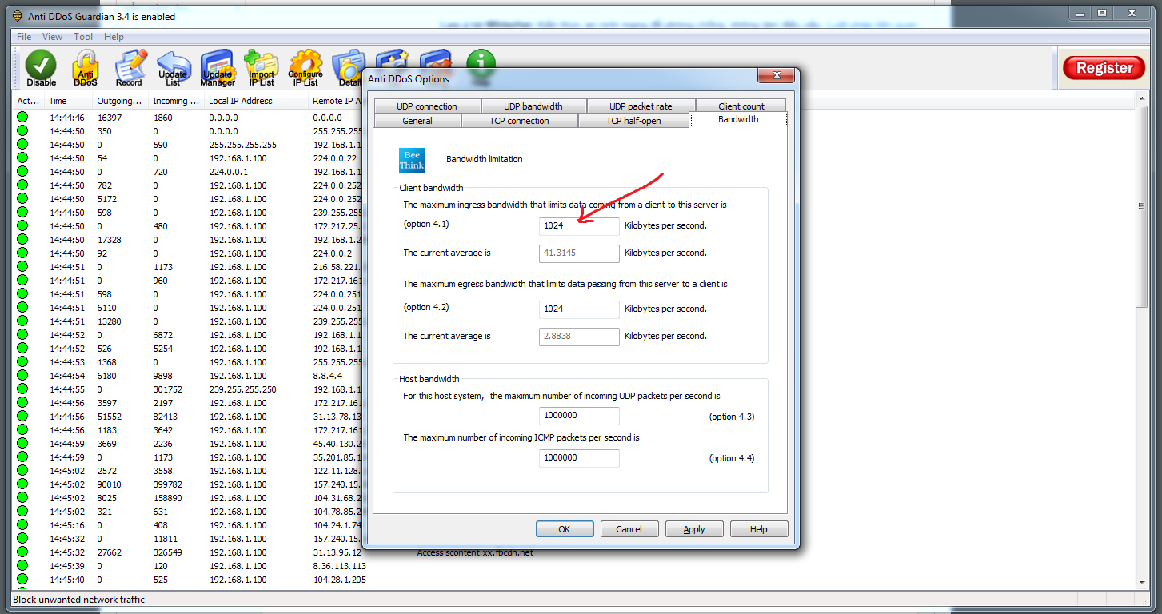Screen dimensions: 1162x614
Task: Open the View menu
Action: (52, 37)
